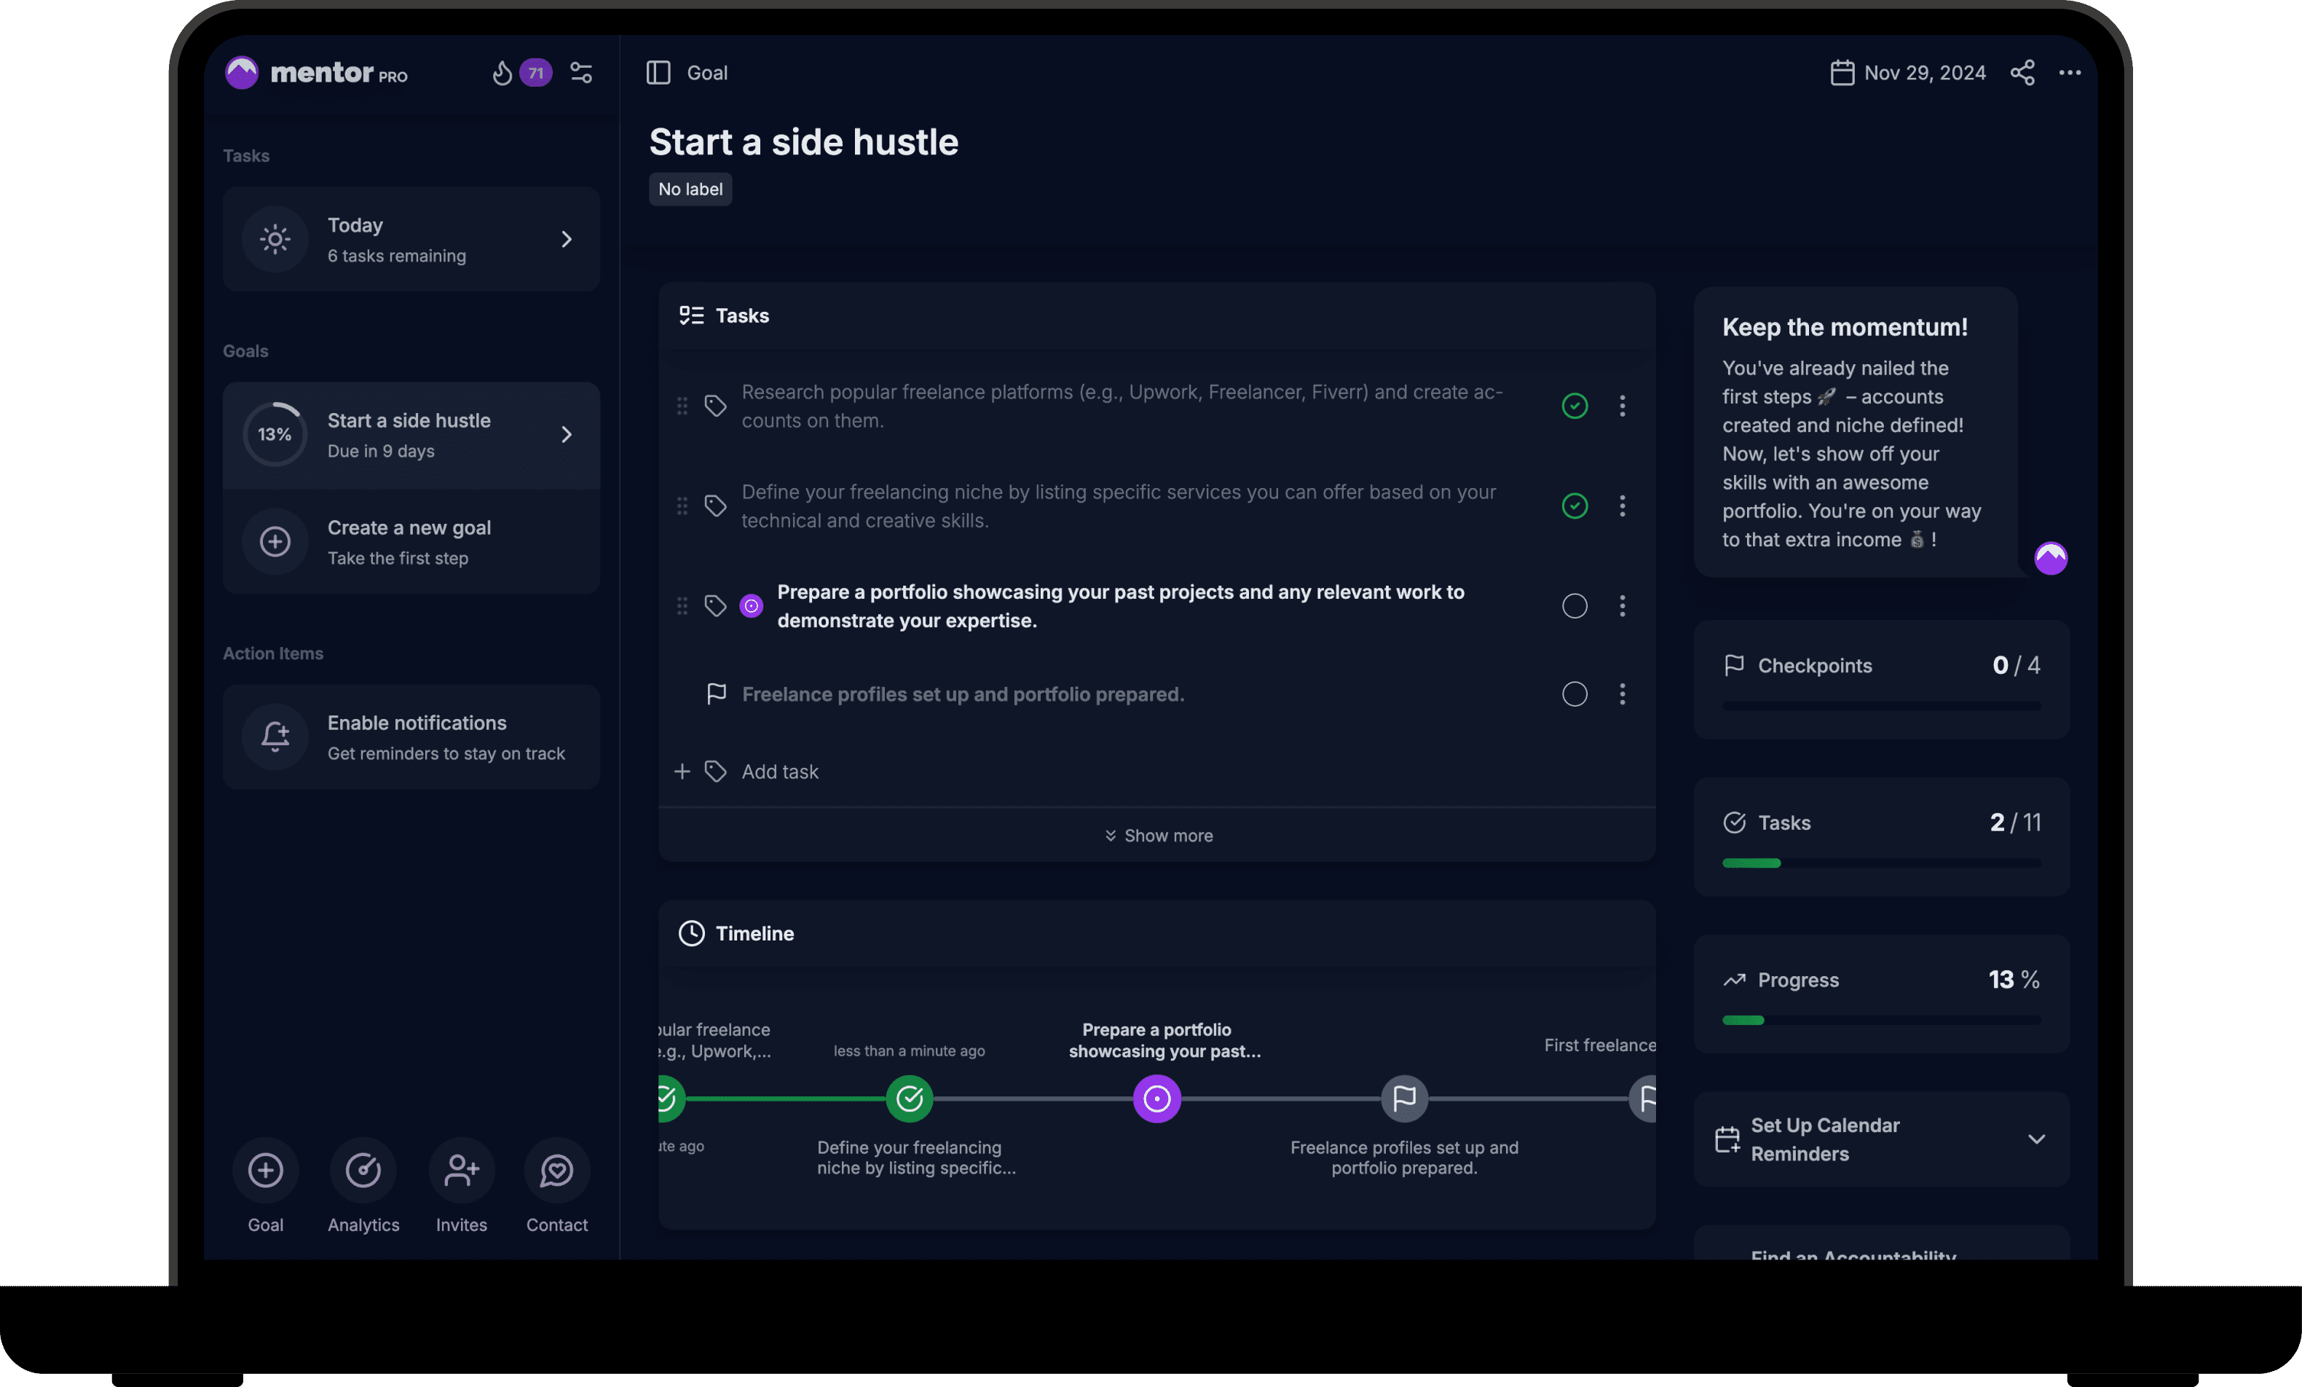Open the three-dot more options menu in header
2302x1387 pixels.
2070,73
